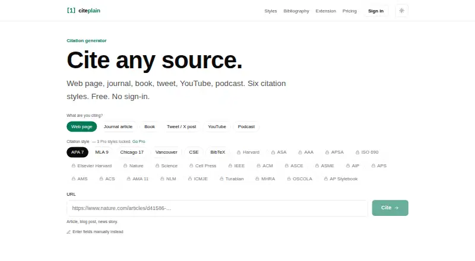Screen dimensions: 475x261
Task: Click the locked AIP style
Action: [353, 166]
